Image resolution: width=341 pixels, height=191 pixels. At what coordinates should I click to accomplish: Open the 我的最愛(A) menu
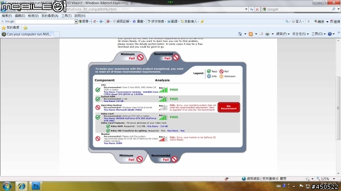click(x=50, y=16)
